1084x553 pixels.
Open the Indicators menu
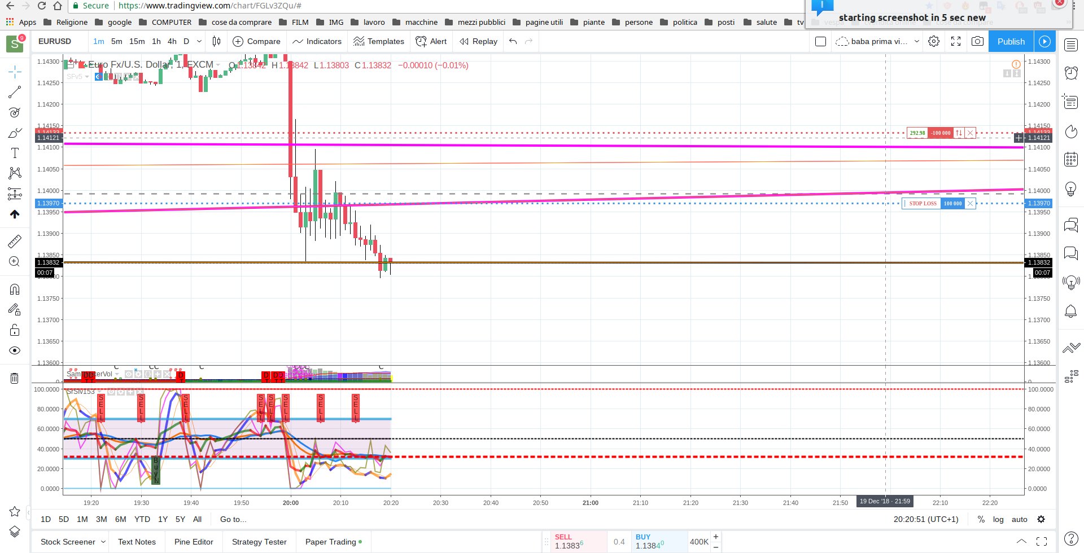pos(317,41)
